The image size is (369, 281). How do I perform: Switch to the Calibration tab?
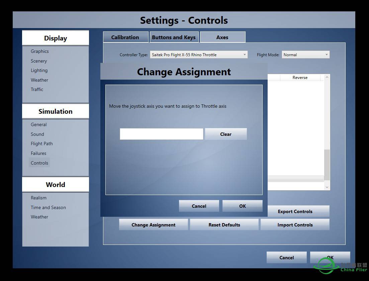[125, 37]
